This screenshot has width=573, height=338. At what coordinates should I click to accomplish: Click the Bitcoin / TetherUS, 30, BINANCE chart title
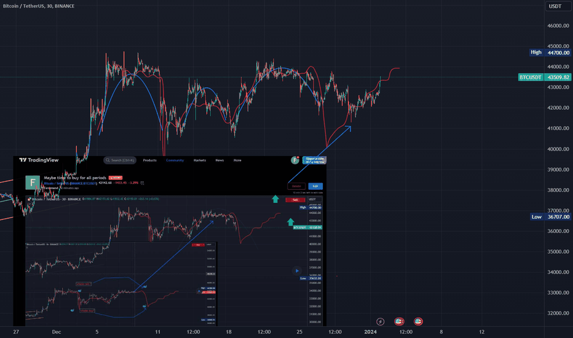pyautogui.click(x=39, y=6)
